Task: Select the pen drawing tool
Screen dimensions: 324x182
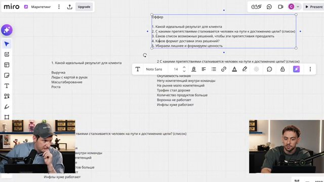Action: 7,107
